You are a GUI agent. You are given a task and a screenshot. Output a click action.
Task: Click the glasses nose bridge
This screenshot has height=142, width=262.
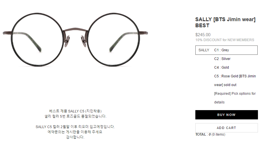[75, 30]
